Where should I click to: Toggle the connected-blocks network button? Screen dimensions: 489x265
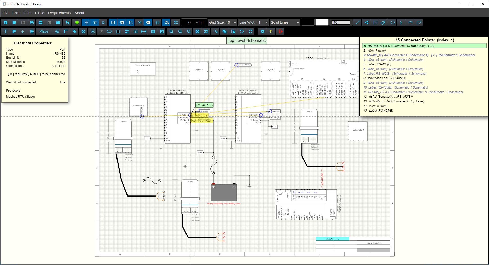tap(167, 22)
